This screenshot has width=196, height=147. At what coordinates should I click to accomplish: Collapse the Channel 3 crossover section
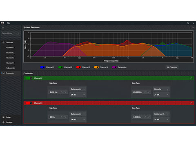click(x=191, y=103)
